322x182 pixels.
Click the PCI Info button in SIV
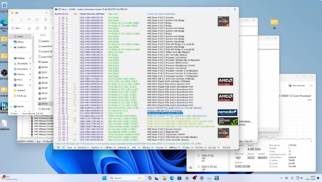(226, 148)
